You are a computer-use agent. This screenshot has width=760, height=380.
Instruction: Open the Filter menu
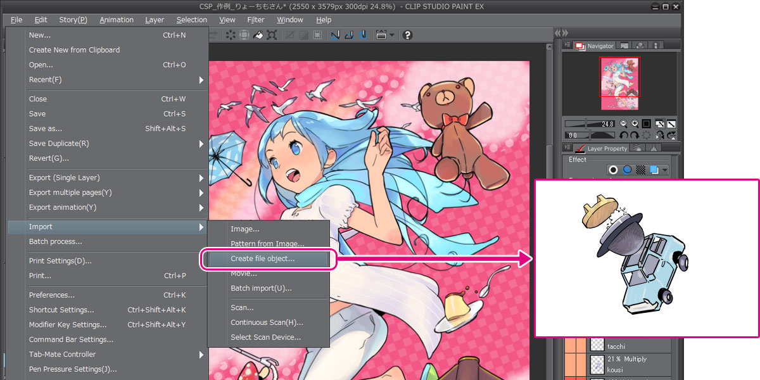pos(256,20)
